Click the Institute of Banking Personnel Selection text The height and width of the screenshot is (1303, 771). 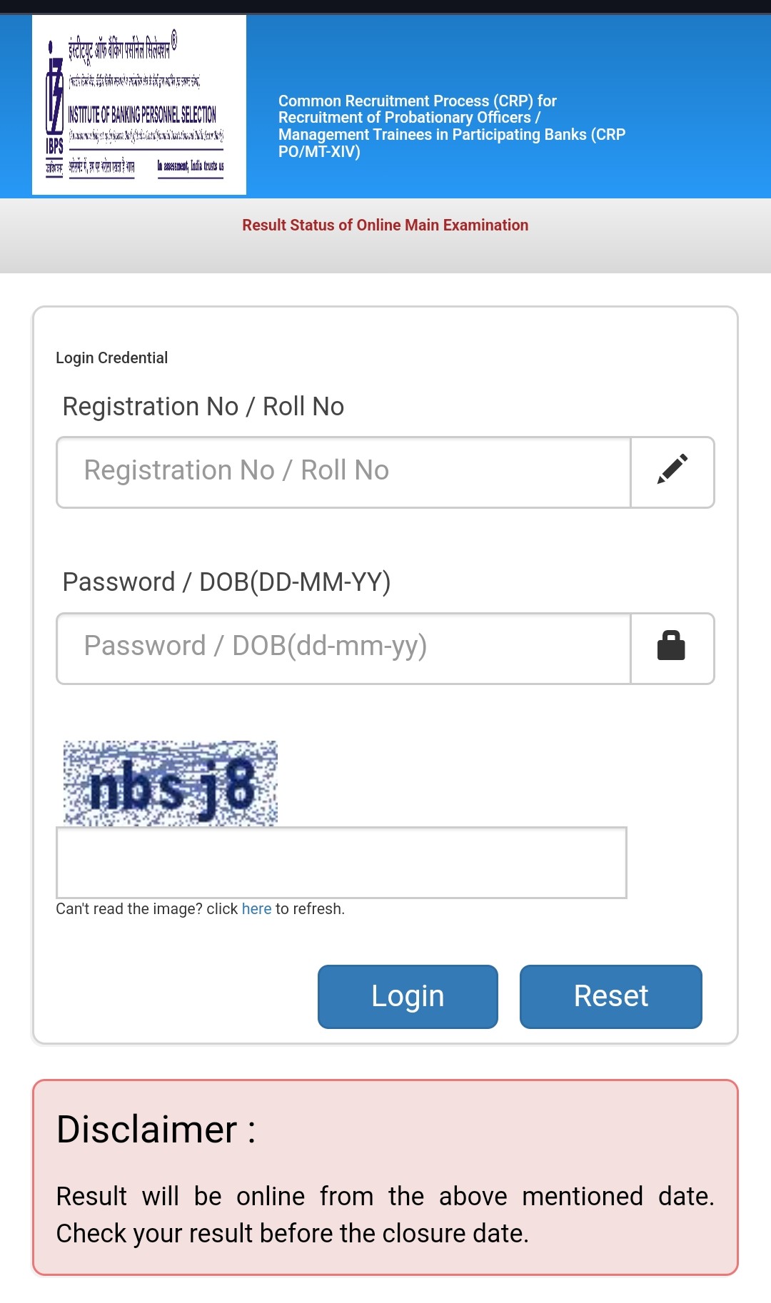[x=142, y=114]
